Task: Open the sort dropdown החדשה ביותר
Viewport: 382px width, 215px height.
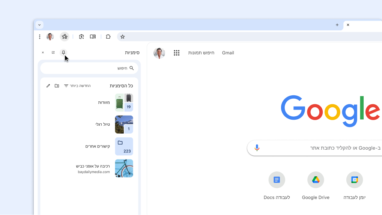Action: (x=77, y=86)
